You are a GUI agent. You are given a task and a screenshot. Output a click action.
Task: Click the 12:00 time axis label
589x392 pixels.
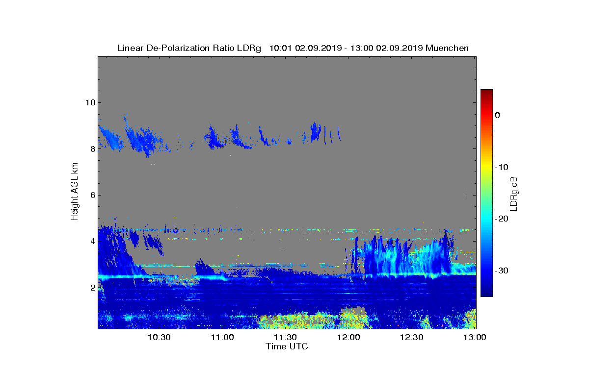click(348, 337)
